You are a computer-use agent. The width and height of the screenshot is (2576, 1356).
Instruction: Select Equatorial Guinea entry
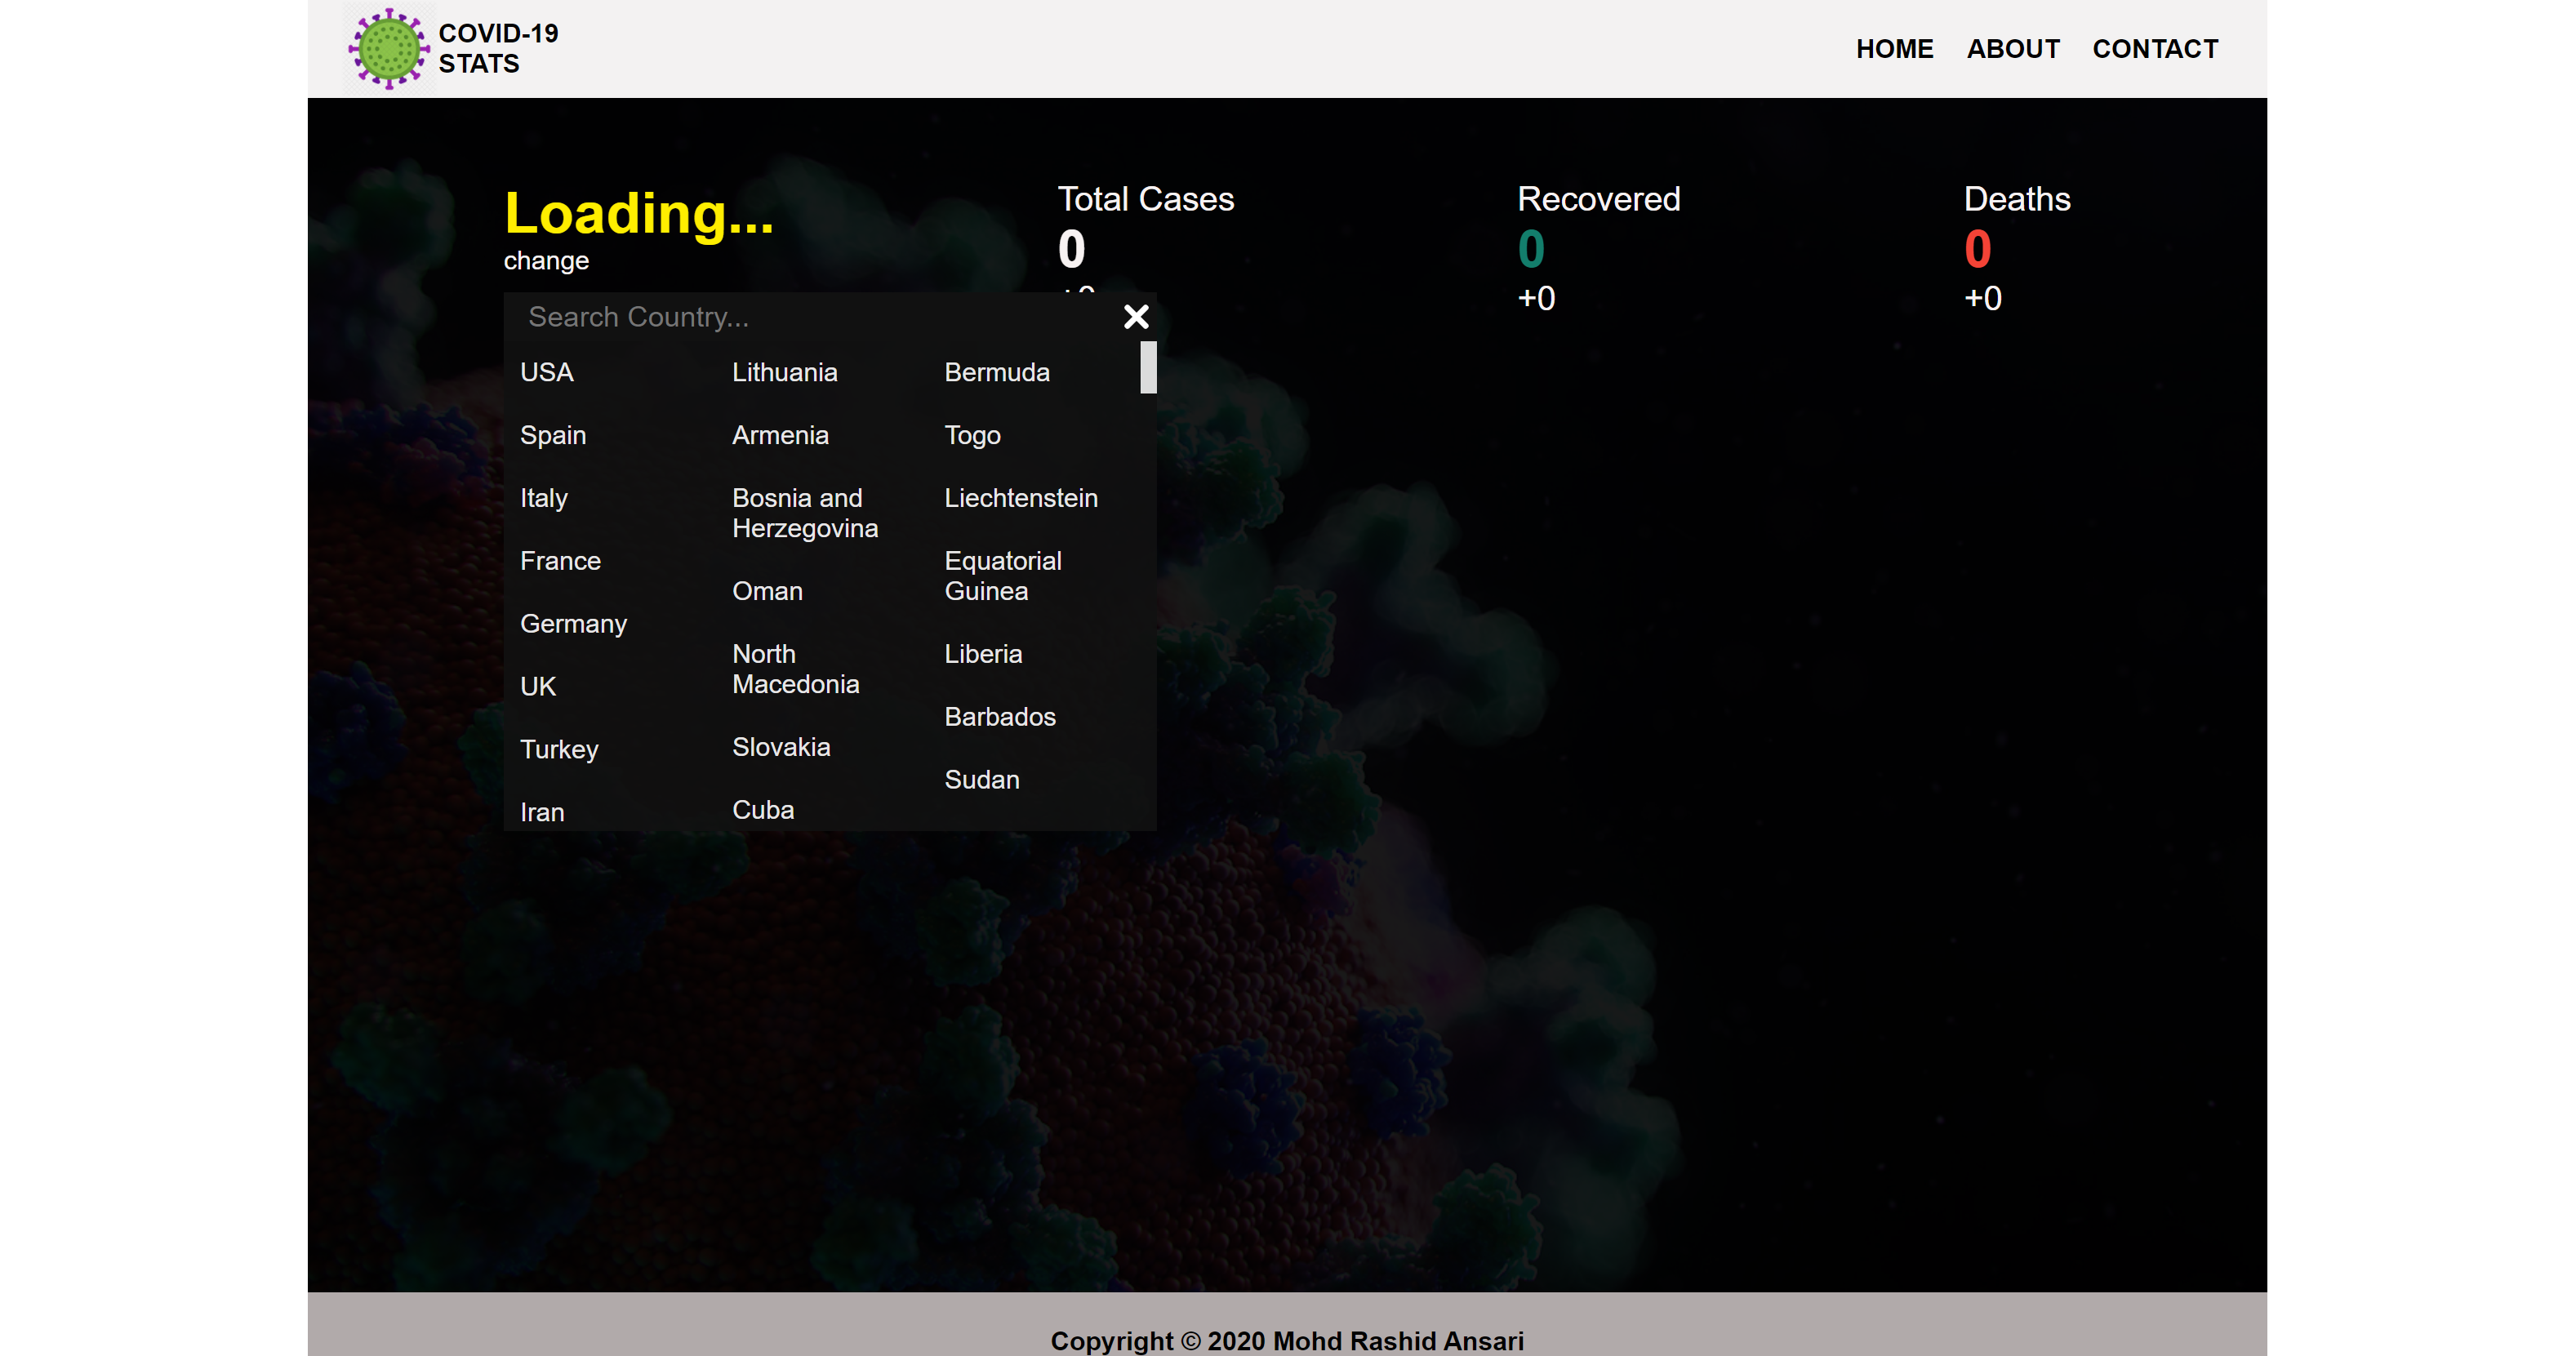pos(1003,576)
